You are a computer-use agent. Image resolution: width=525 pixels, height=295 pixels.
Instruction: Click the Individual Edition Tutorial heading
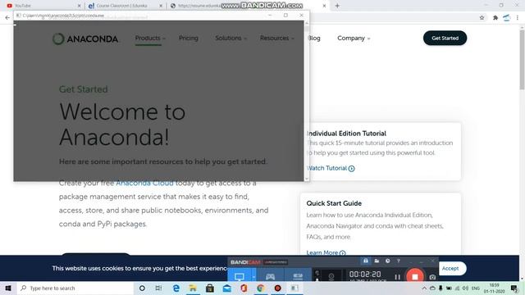(x=346, y=134)
